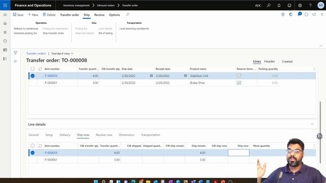This screenshot has width=326, height=183.
Task: Click the Ship now input for P-000059
Action: coord(238,152)
